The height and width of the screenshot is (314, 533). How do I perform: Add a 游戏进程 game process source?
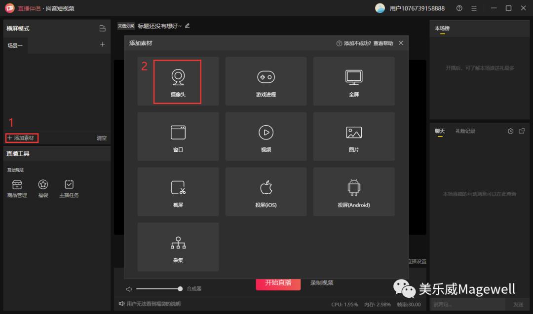266,81
